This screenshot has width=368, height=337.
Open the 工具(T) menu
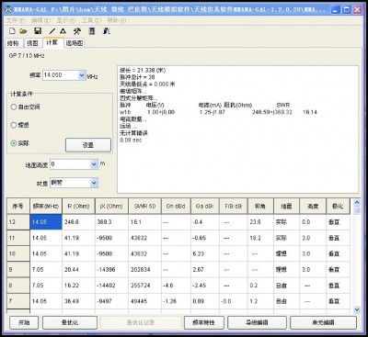click(x=91, y=20)
